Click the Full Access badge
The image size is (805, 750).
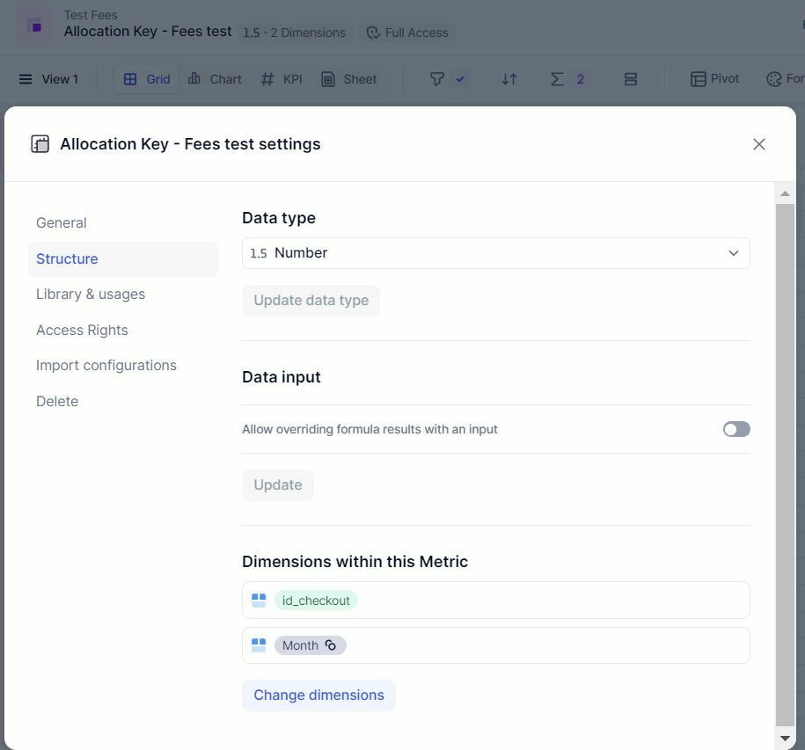click(408, 33)
